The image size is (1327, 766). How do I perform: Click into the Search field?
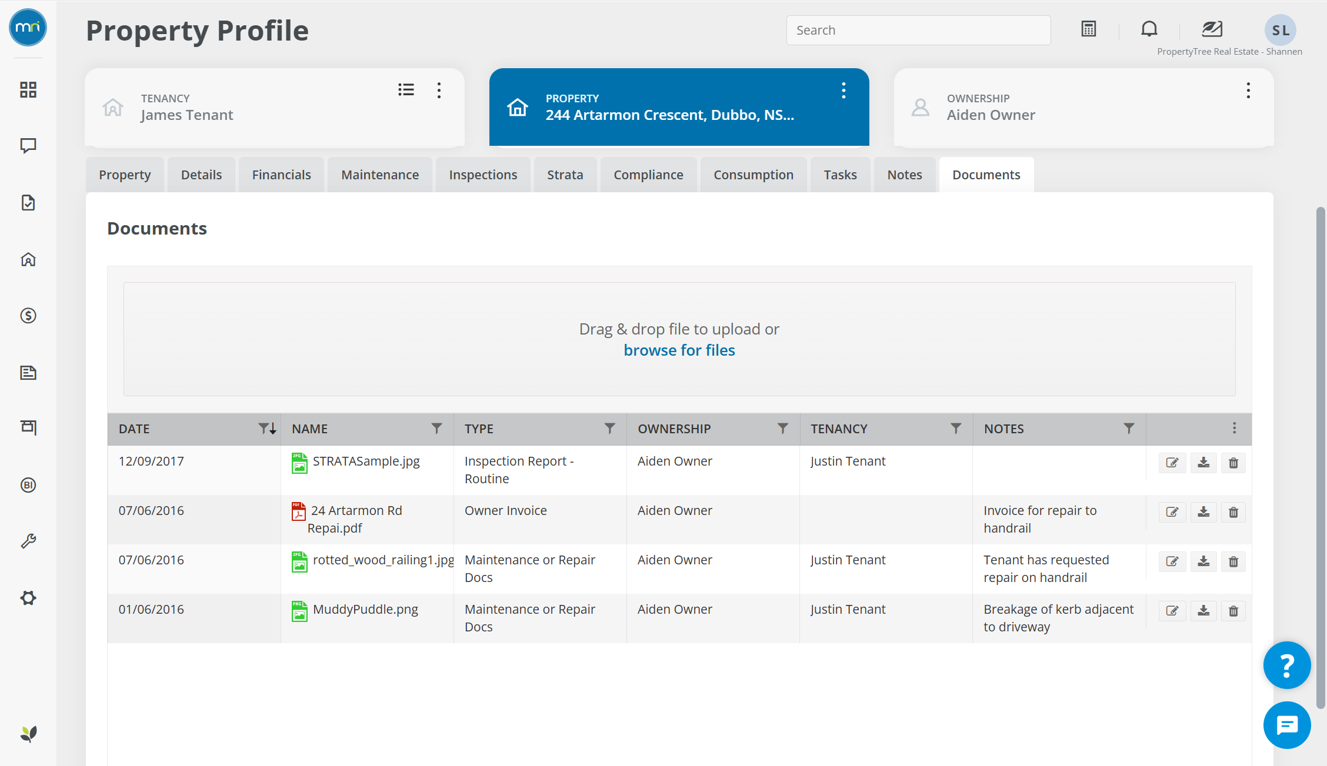[918, 31]
